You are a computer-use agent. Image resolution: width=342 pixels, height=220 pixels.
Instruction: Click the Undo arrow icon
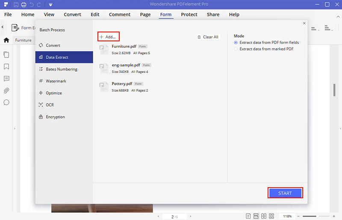(32, 5)
